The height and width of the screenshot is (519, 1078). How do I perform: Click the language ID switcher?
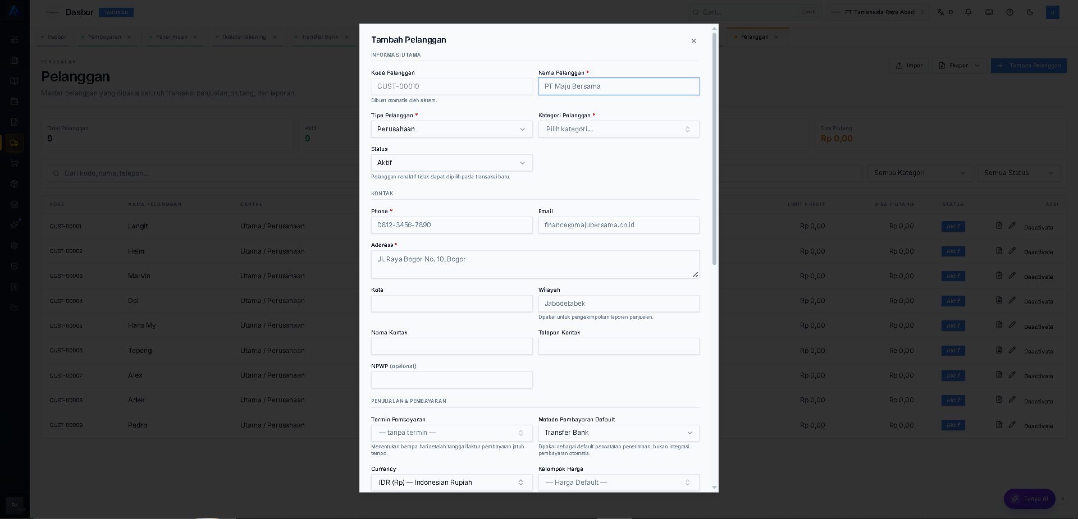click(945, 12)
